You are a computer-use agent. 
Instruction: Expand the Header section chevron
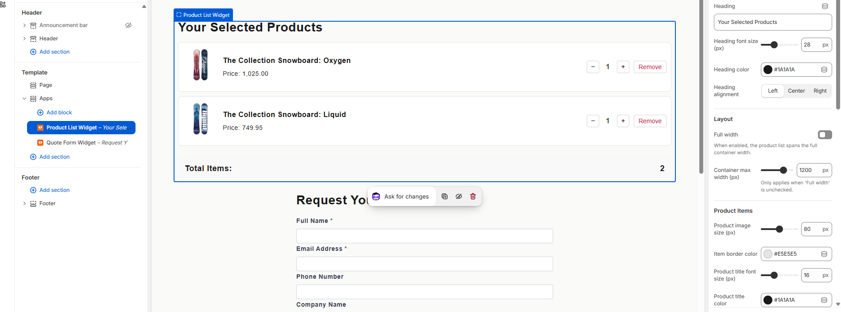point(24,39)
